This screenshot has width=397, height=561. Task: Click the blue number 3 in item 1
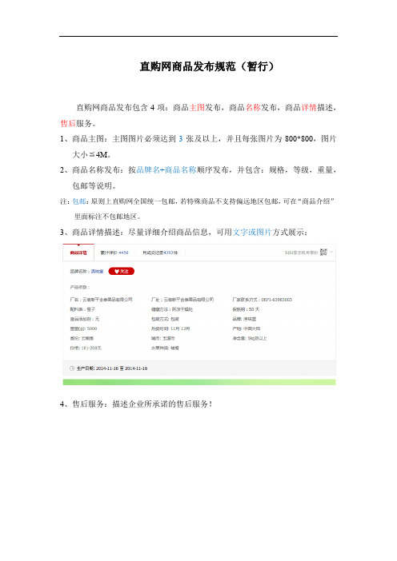tap(181, 139)
